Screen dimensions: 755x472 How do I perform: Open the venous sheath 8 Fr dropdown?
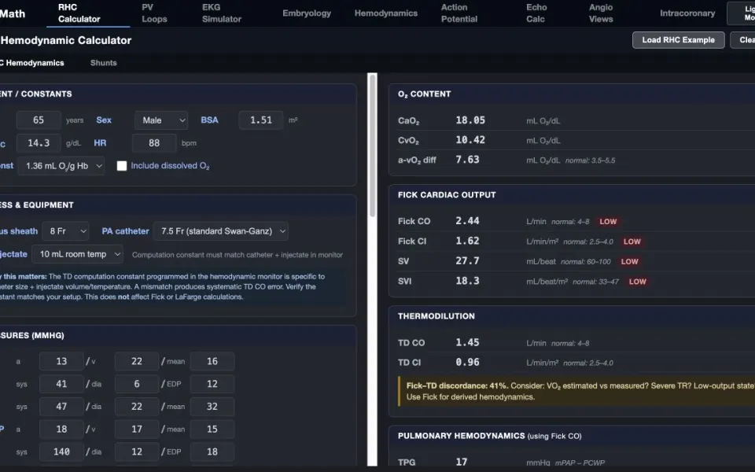65,231
